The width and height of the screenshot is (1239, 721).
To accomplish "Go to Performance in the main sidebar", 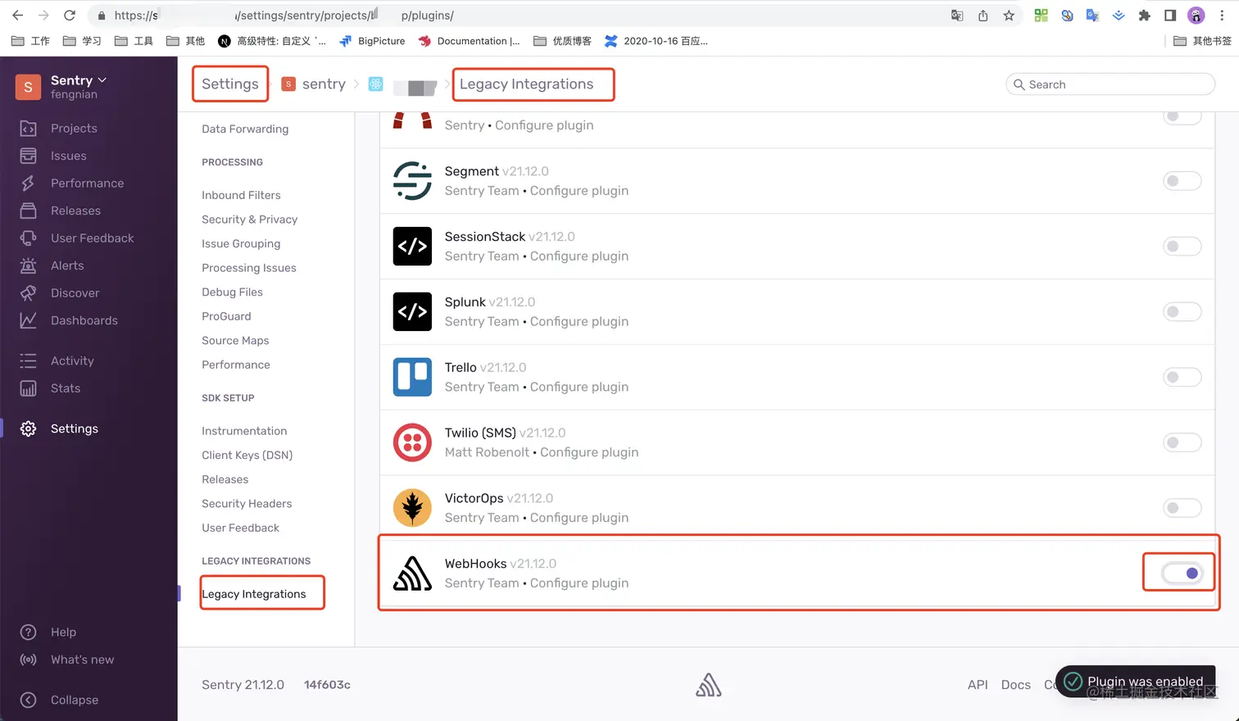I will 87,184.
